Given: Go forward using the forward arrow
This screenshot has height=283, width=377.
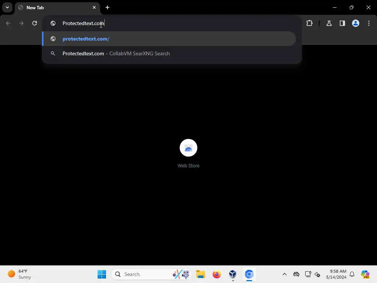Looking at the screenshot, I should (x=21, y=23).
